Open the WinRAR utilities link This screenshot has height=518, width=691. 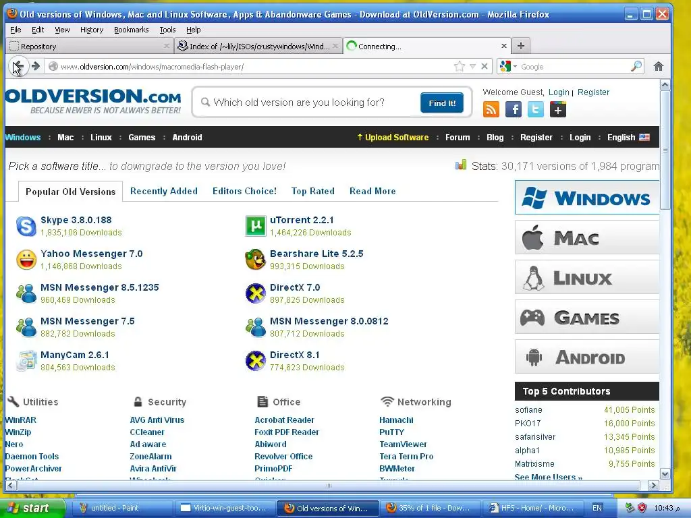[21, 420]
